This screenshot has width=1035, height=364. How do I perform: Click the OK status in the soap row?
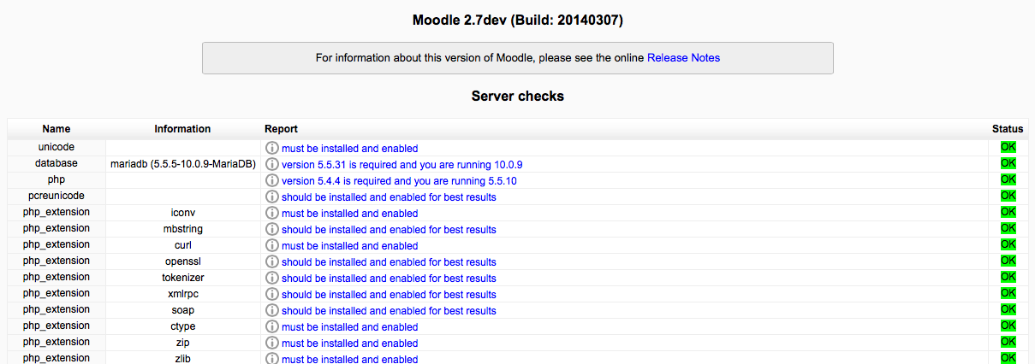point(1008,310)
